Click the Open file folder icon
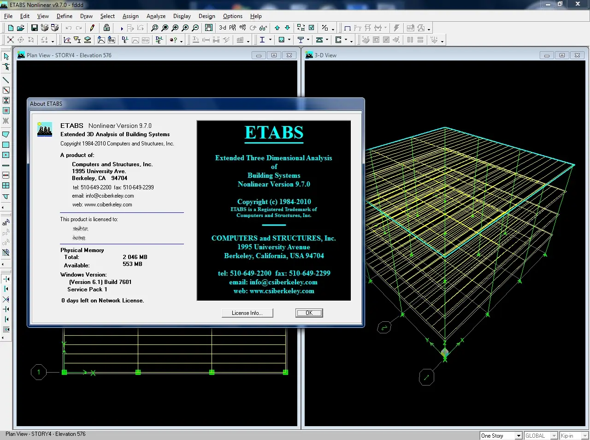590x440 pixels. [20, 28]
